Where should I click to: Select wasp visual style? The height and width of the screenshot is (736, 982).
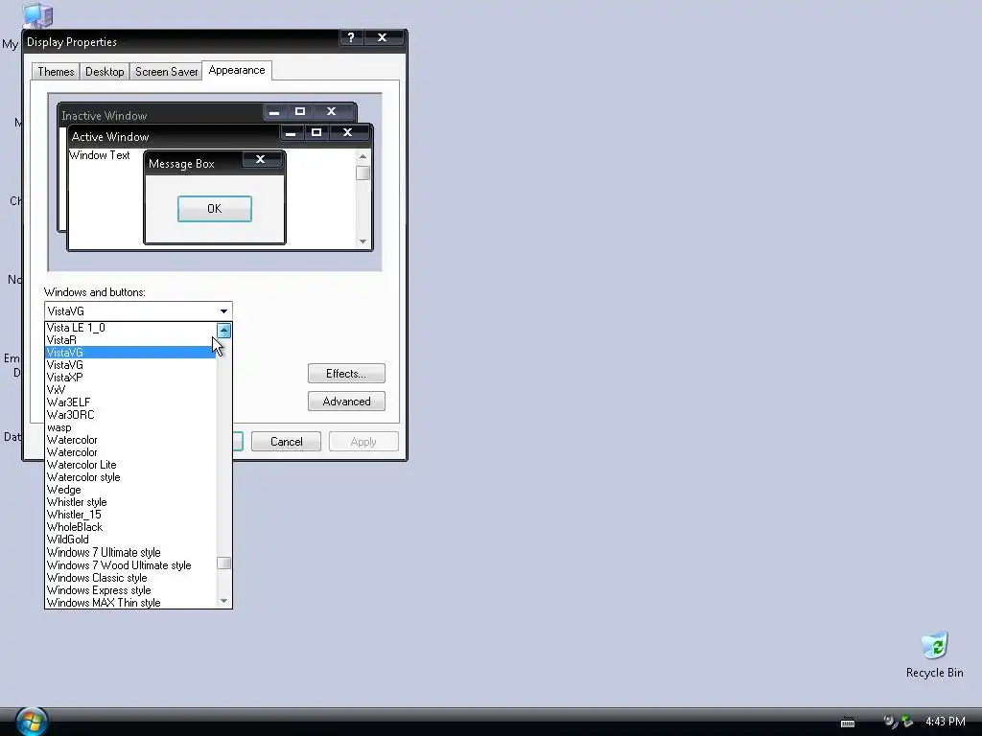click(130, 427)
